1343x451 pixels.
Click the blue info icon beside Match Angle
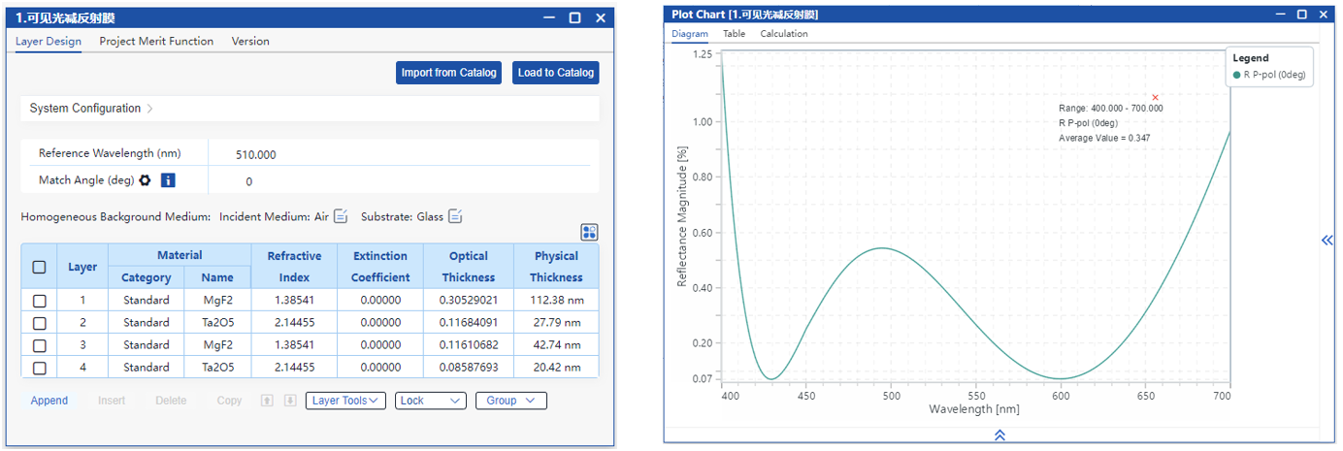168,180
